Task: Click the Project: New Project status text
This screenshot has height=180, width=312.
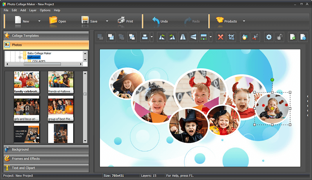Action: pos(18,176)
